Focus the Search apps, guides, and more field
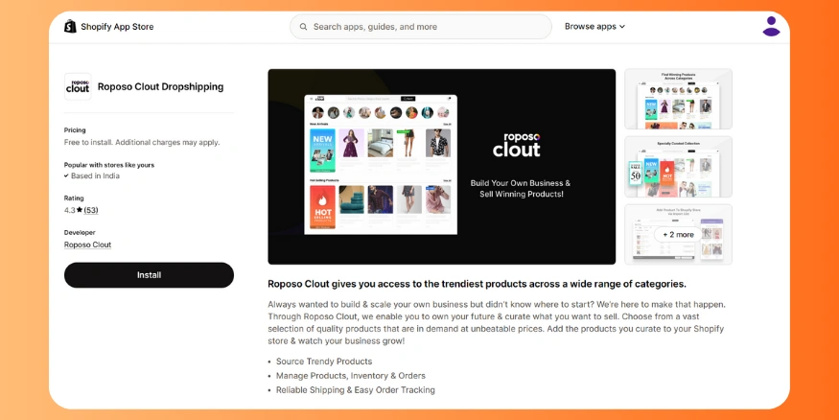The image size is (839, 420). (421, 27)
